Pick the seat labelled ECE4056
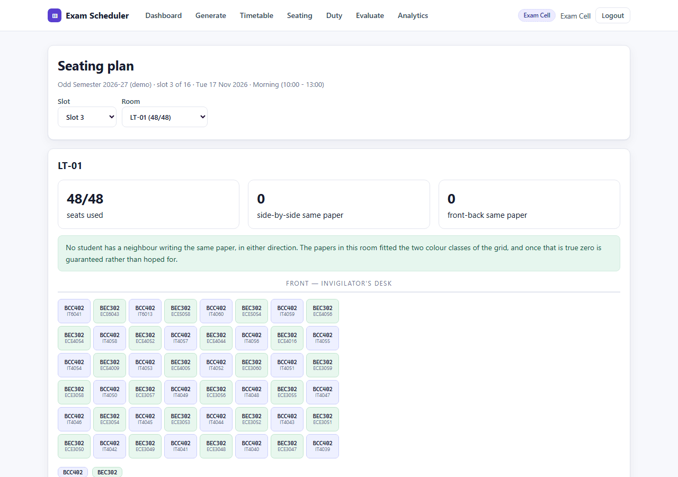The width and height of the screenshot is (678, 477). (323, 311)
